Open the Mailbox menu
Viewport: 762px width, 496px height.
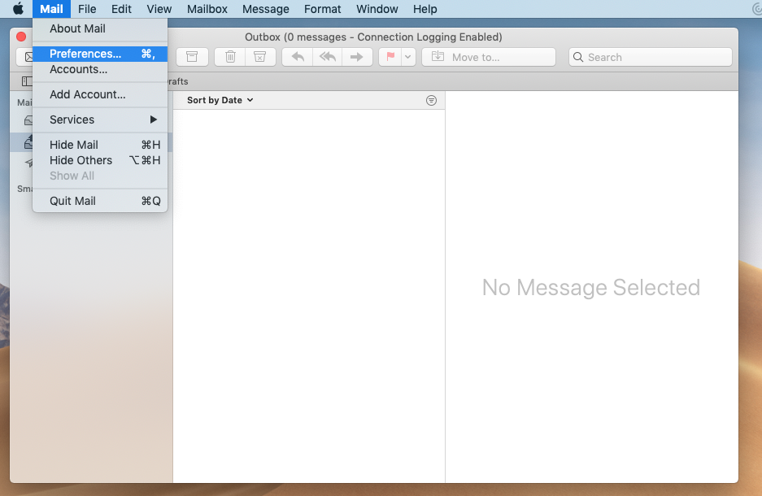point(207,9)
